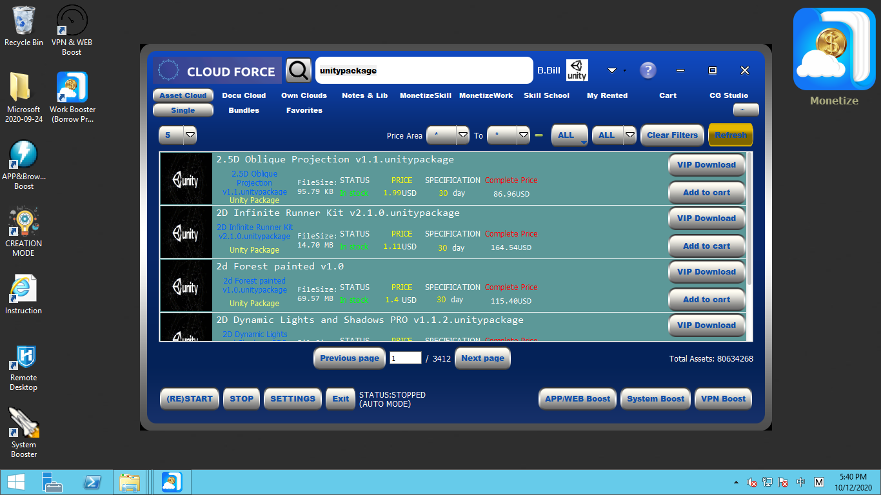Click the asset list vertical scrollbar
Image resolution: width=881 pixels, height=495 pixels.
pos(749,219)
